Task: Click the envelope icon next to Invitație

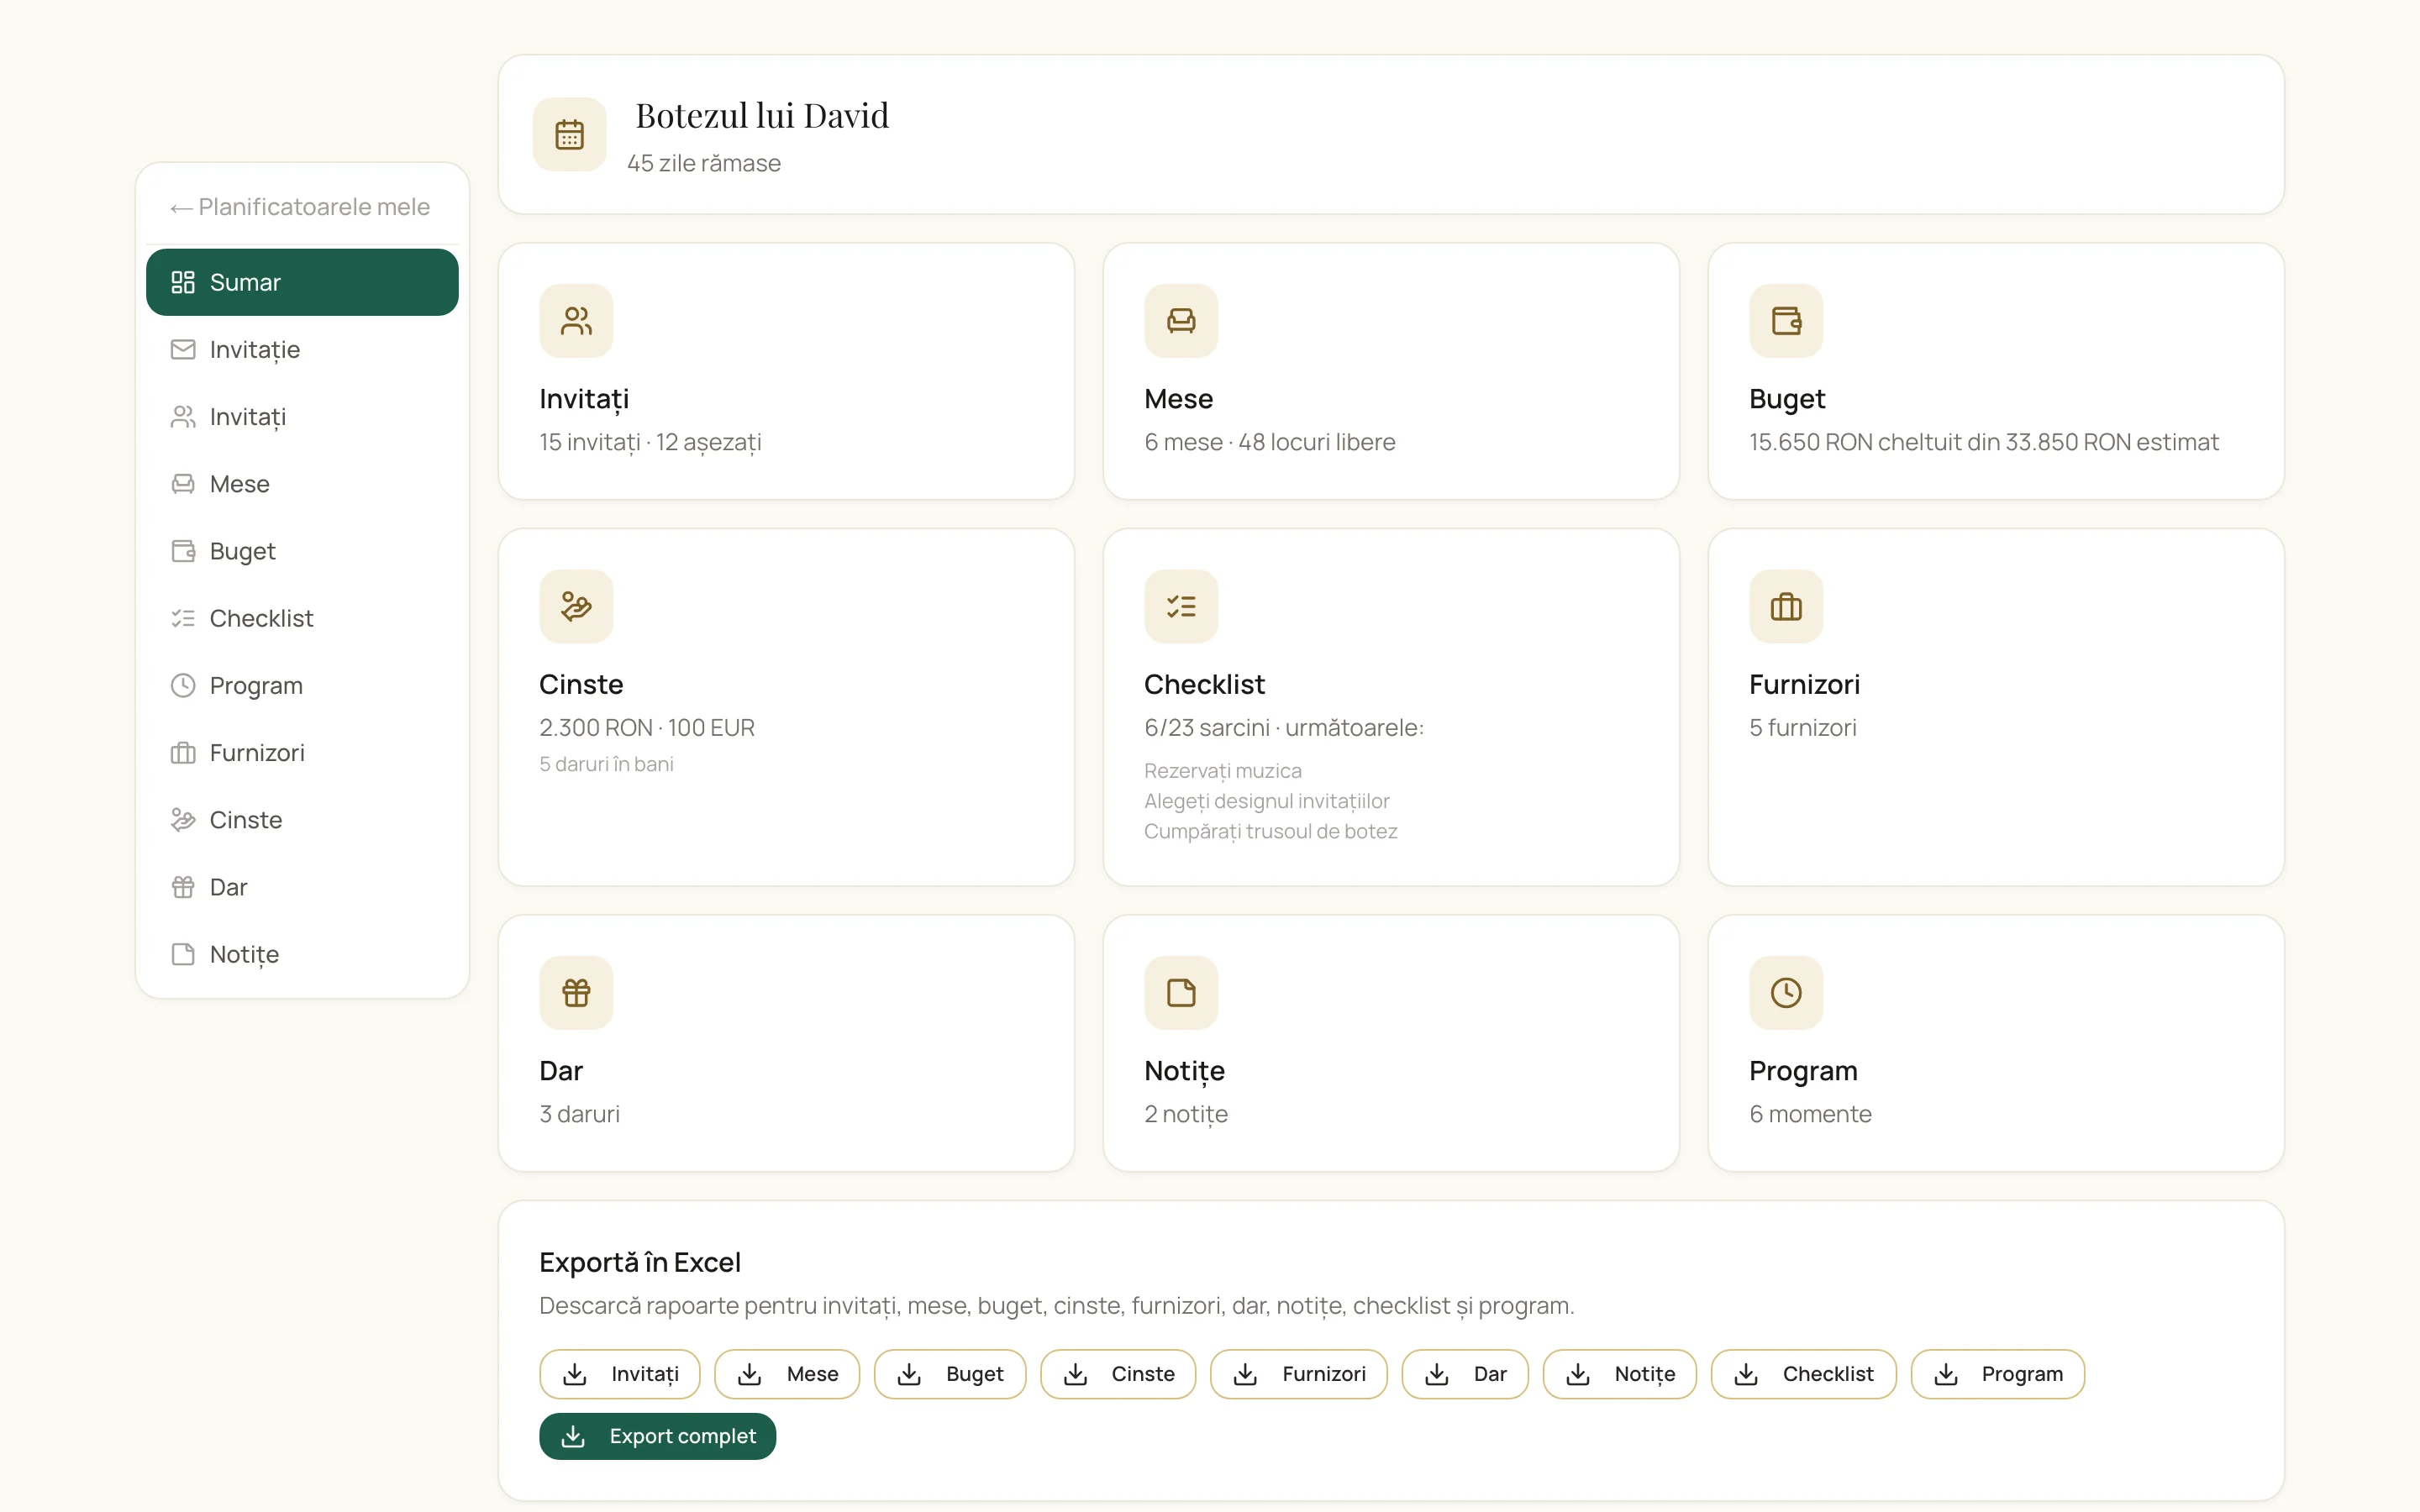Action: [x=183, y=349]
